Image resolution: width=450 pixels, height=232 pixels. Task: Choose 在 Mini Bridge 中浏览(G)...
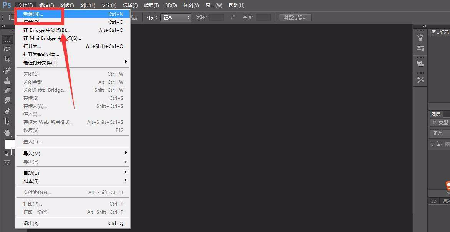click(73, 38)
